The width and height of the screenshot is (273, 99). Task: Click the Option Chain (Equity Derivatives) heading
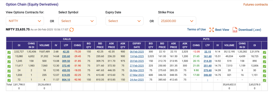pyautogui.click(x=32, y=4)
